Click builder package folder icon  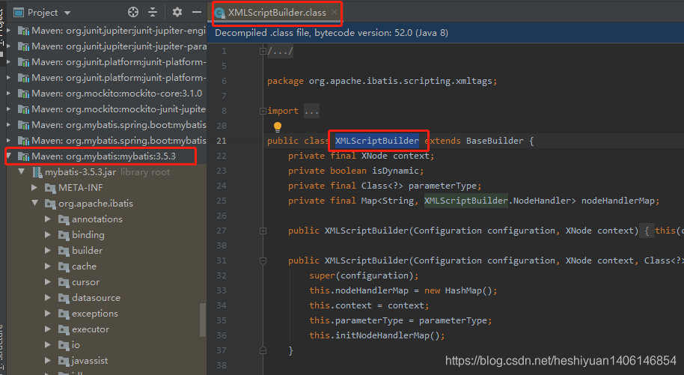pyautogui.click(x=64, y=251)
